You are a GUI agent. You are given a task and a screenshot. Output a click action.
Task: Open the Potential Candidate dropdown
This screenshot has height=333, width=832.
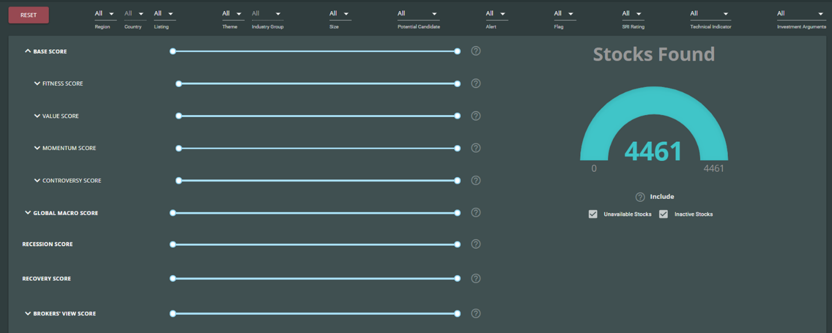coord(418,14)
